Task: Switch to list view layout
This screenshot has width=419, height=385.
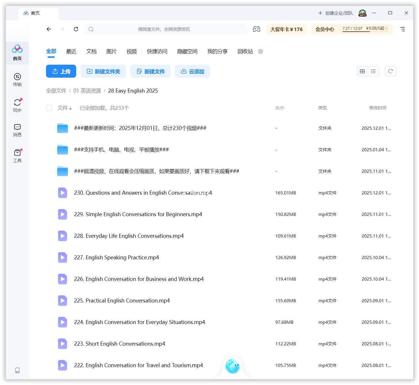Action: [373, 71]
